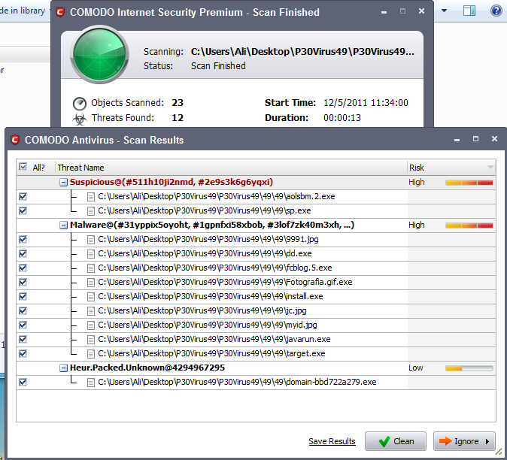Uncheck the fcblog.5.exe checkbox
This screenshot has width=507, height=460.
23,268
